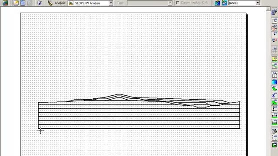This screenshot has height=156, width=278.
Task: Select the Draw Points tool at sidebar top
Action: 274,12
